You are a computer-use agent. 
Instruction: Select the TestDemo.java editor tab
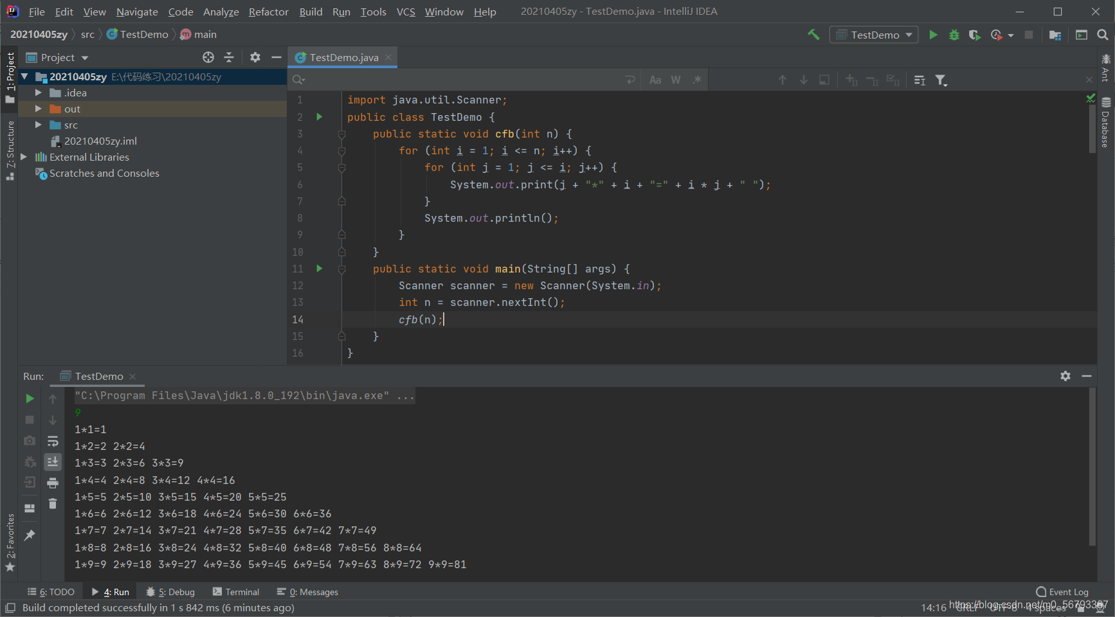[343, 57]
